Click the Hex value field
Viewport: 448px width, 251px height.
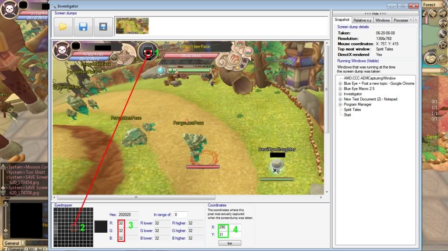(x=128, y=214)
